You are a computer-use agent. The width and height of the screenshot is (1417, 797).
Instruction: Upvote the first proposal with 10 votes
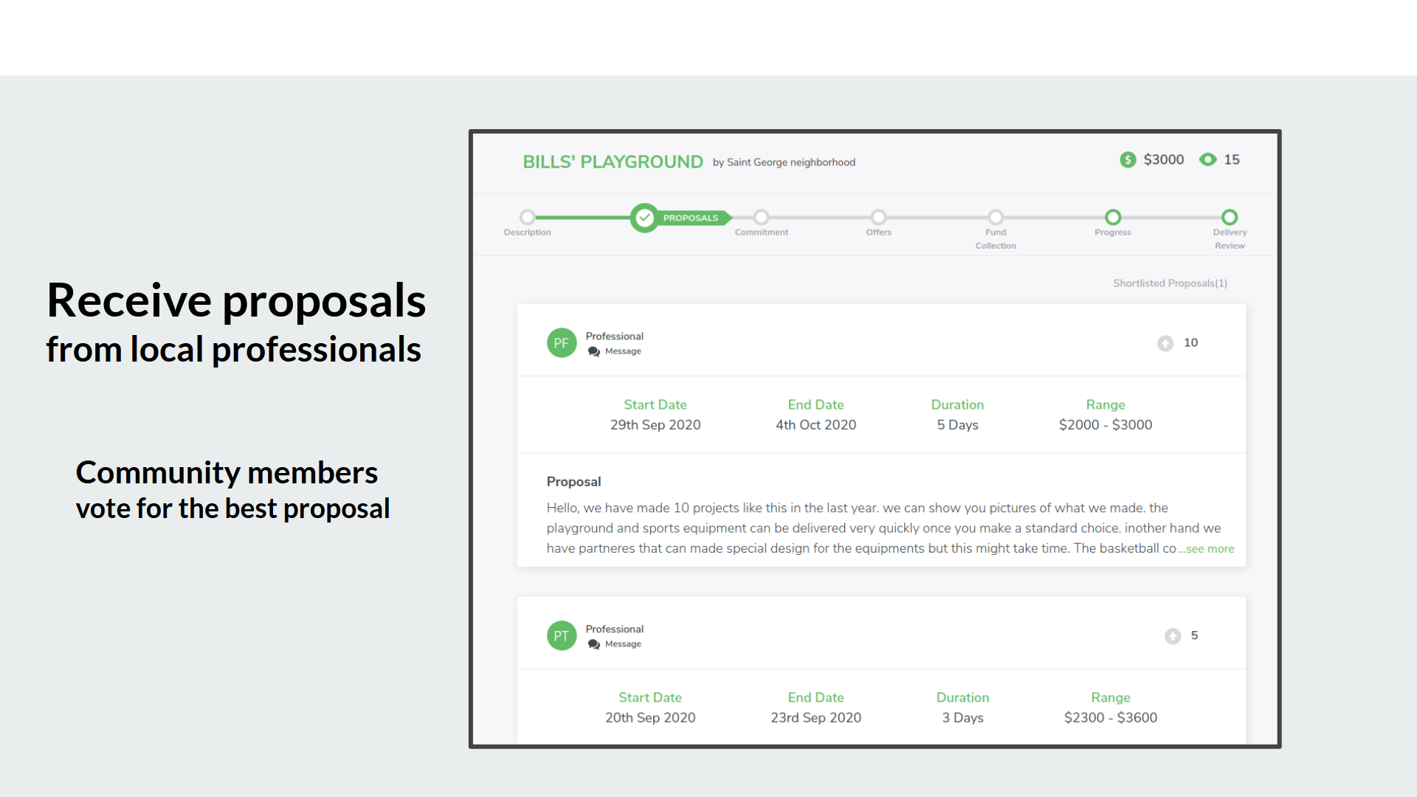coord(1165,343)
